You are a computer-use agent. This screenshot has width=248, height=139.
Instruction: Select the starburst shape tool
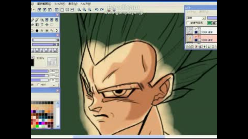point(47,31)
